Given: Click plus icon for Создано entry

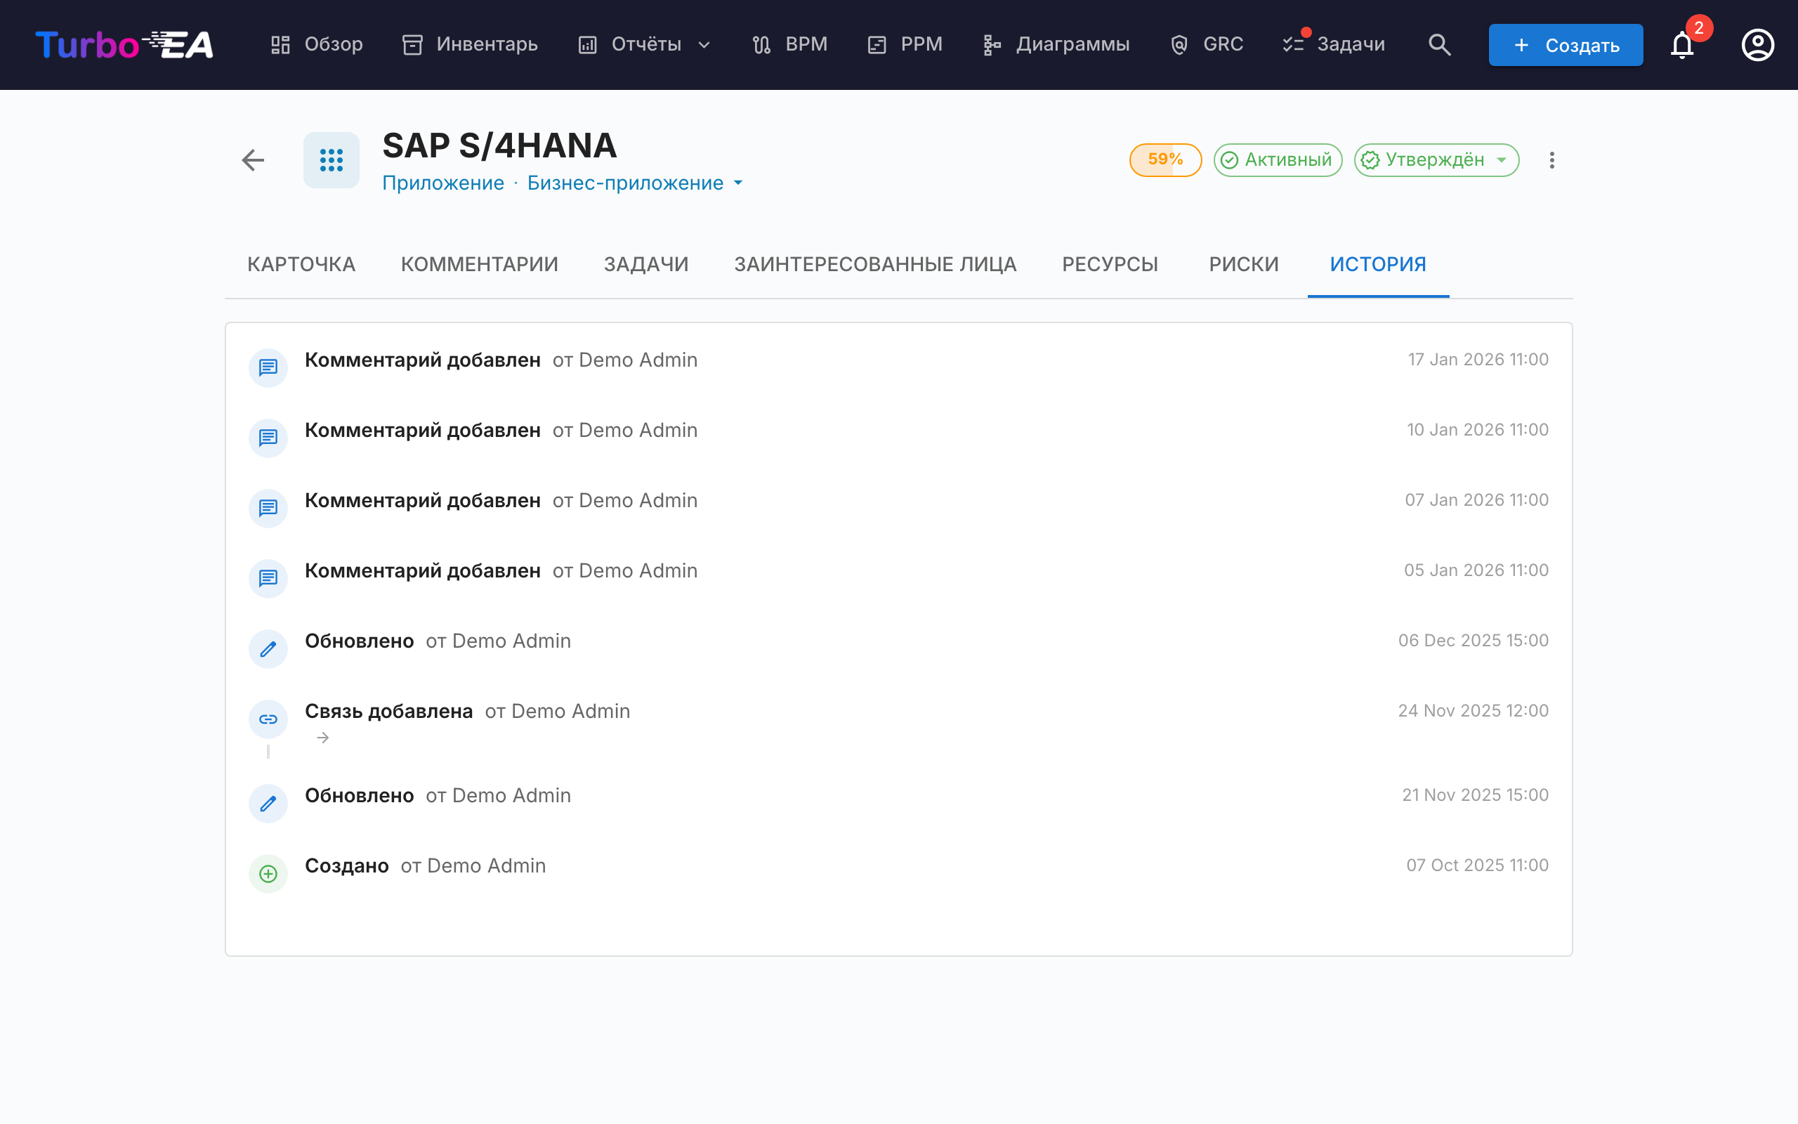Looking at the screenshot, I should coord(268,873).
